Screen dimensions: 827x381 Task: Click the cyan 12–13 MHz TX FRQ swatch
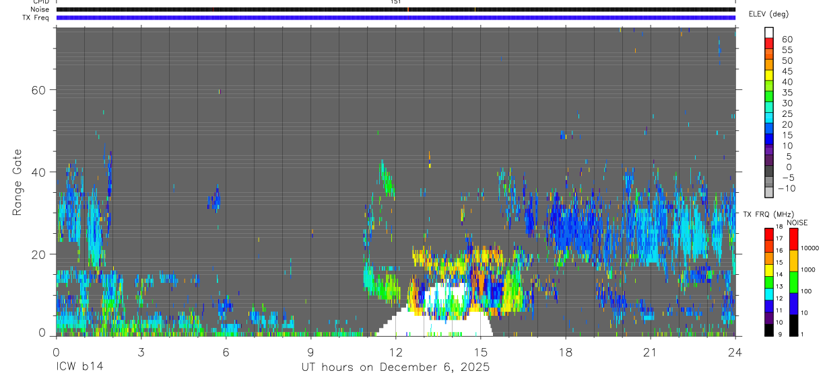[769, 294]
